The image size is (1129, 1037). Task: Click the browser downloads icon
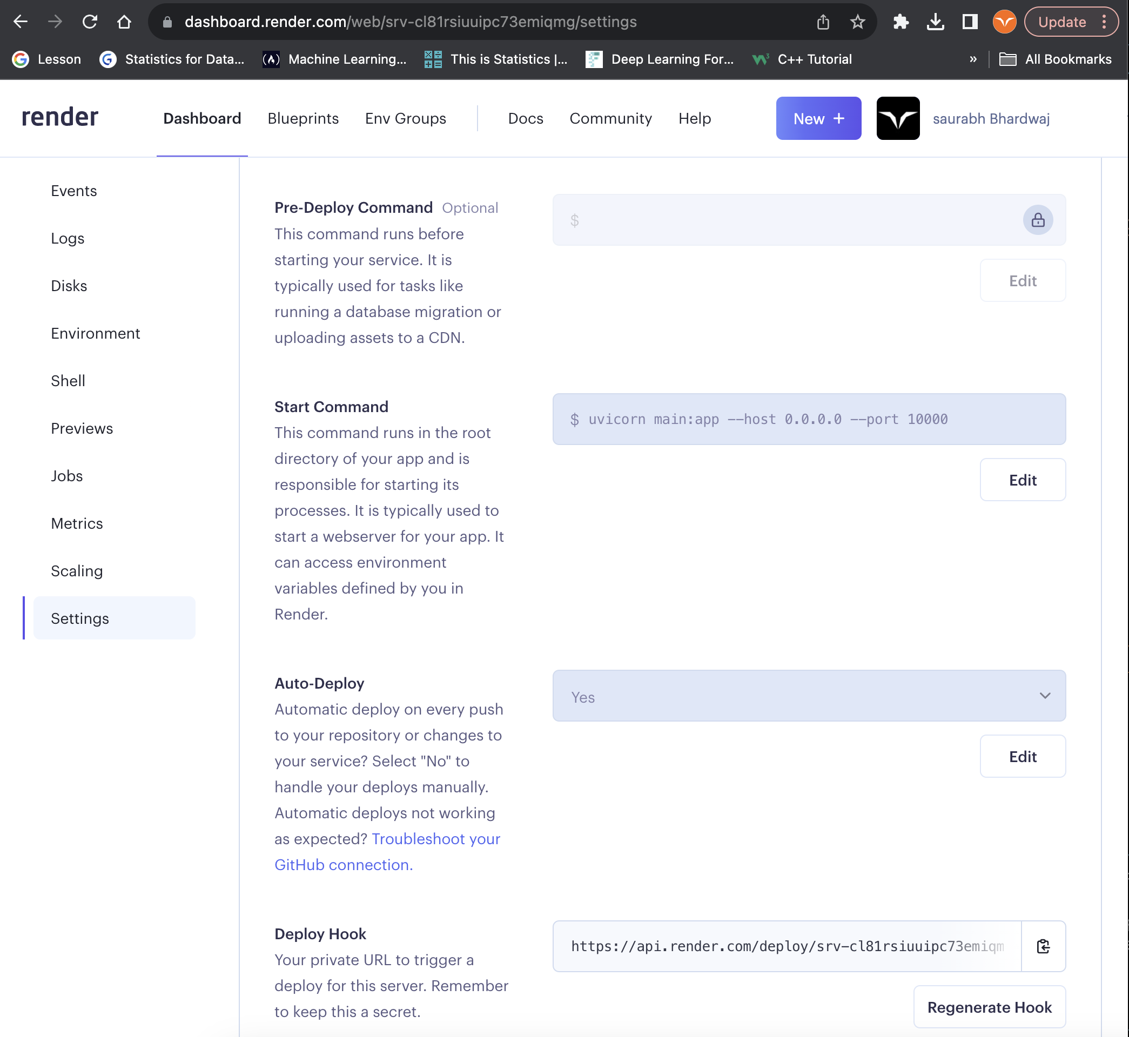935,22
